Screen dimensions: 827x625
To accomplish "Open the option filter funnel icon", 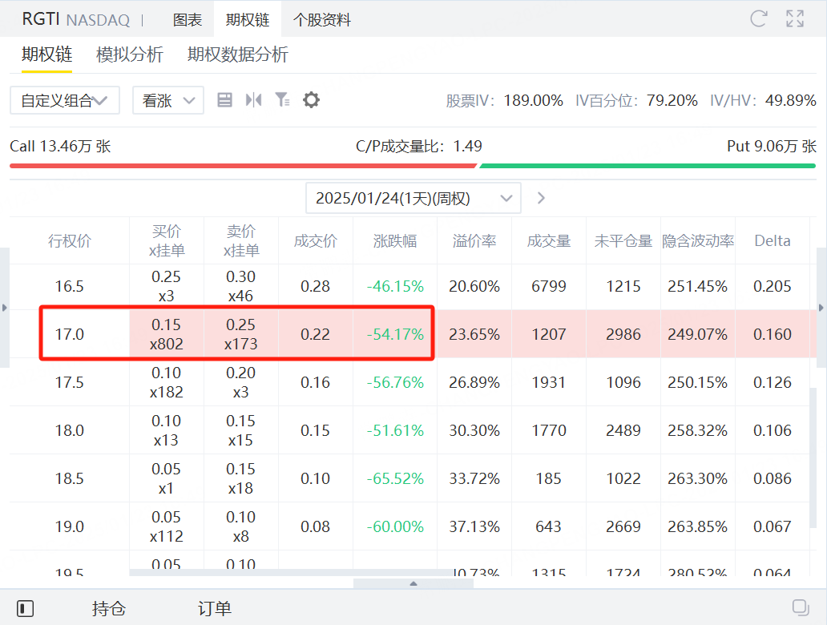I will [283, 99].
